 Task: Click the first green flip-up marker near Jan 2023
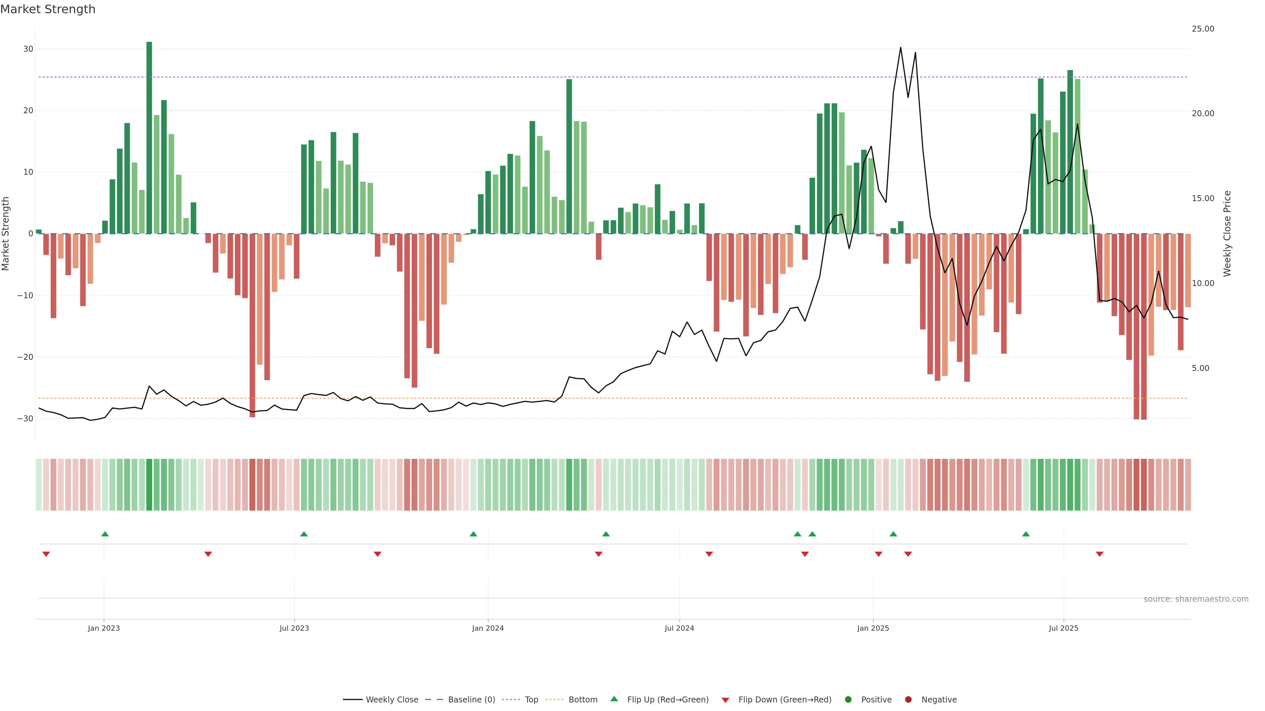pyautogui.click(x=105, y=534)
